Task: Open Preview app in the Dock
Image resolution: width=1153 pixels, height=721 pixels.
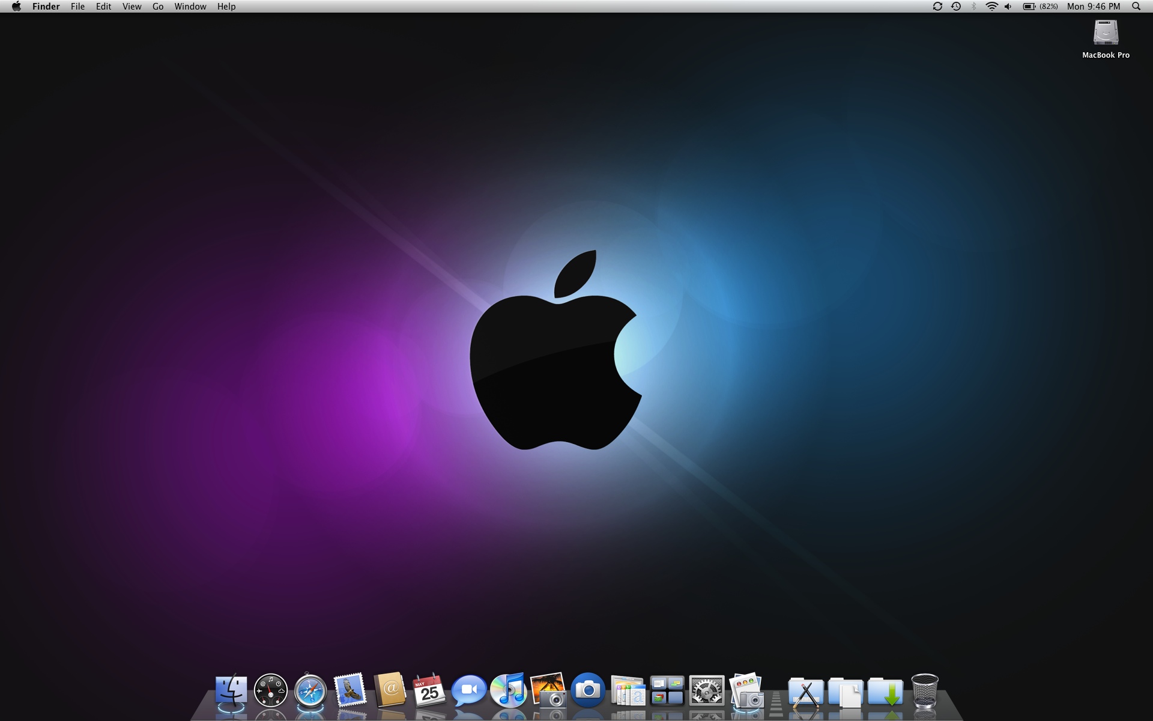Action: tap(746, 690)
